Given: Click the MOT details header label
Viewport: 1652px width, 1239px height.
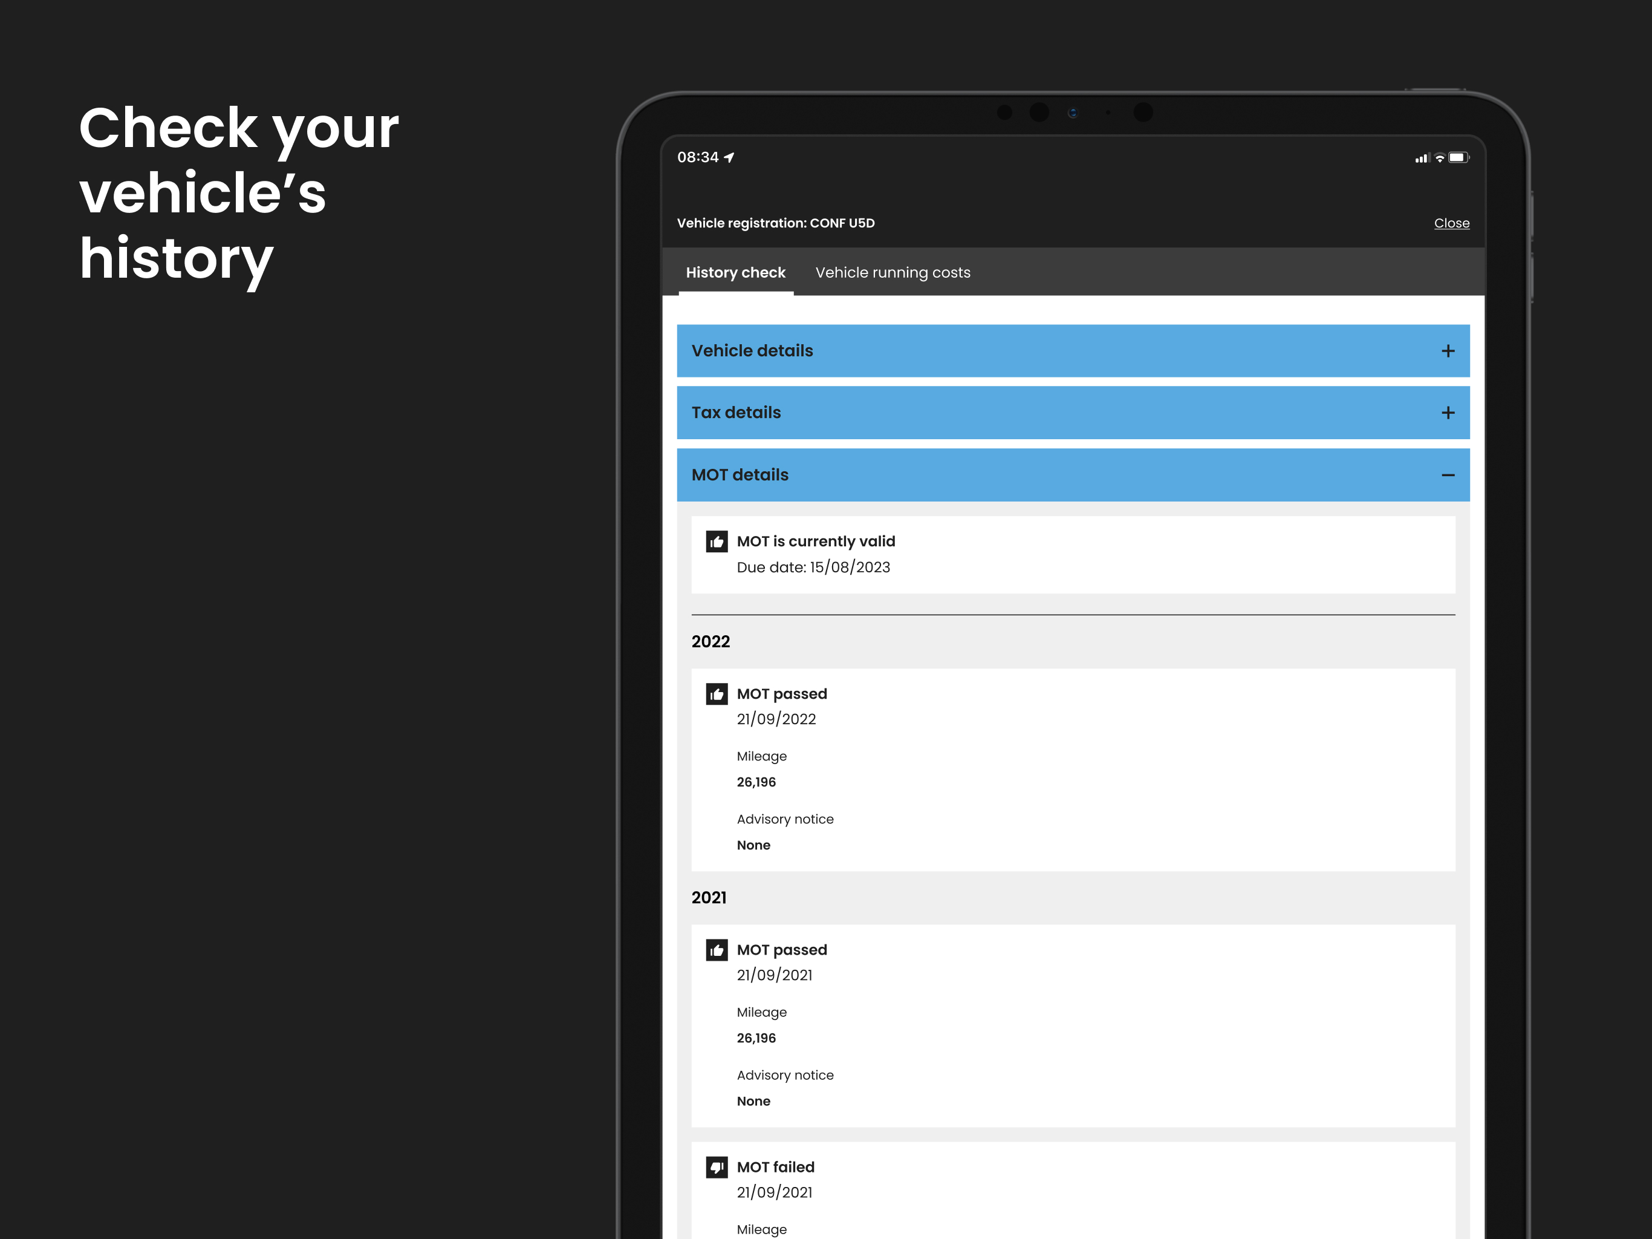Looking at the screenshot, I should point(740,476).
